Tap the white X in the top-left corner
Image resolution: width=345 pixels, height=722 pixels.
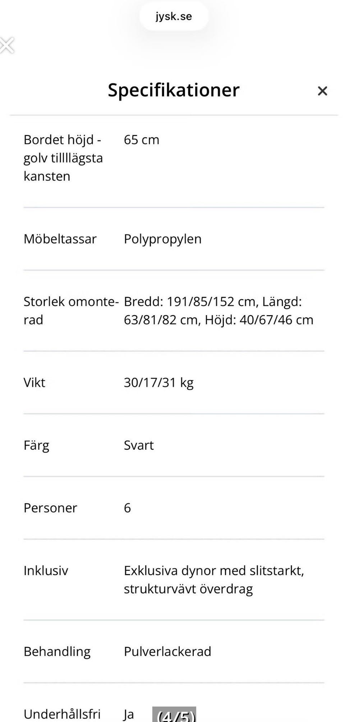tap(6, 45)
